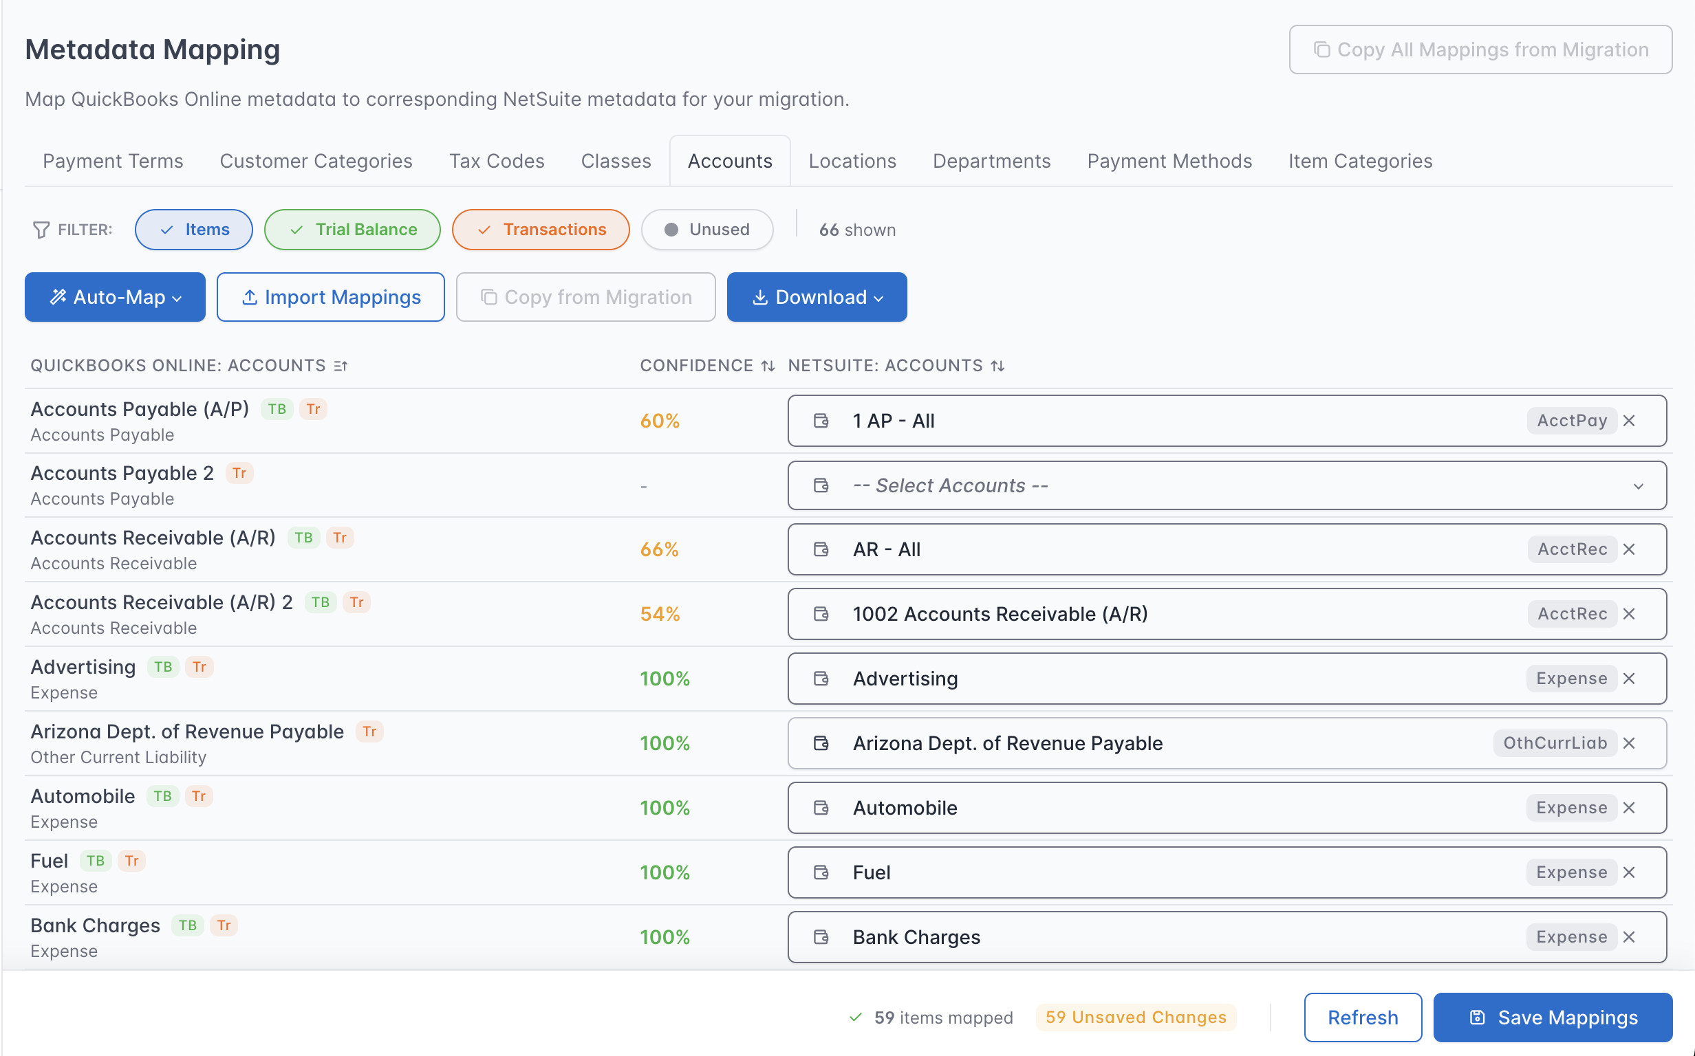Clear the 1 AP - All mapping
The image size is (1695, 1056).
click(1629, 421)
